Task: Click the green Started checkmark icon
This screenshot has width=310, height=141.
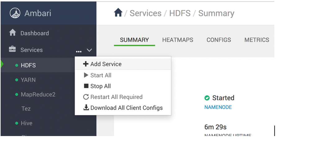Action: click(207, 98)
